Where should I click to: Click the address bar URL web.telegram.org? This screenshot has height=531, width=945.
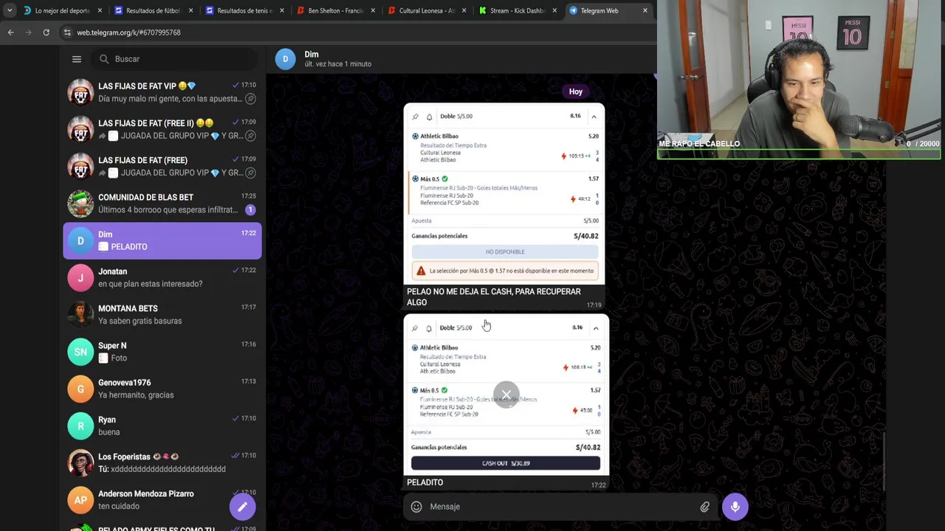pyautogui.click(x=129, y=32)
